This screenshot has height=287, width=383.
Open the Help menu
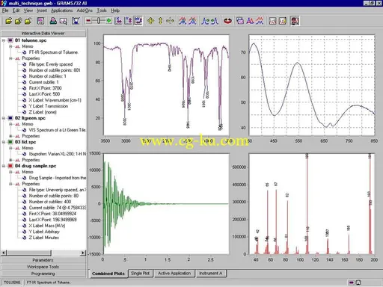[115, 10]
